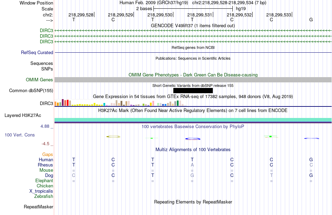Click position label 218,299,530
This screenshot has width=332, height=215.
point(160,15)
